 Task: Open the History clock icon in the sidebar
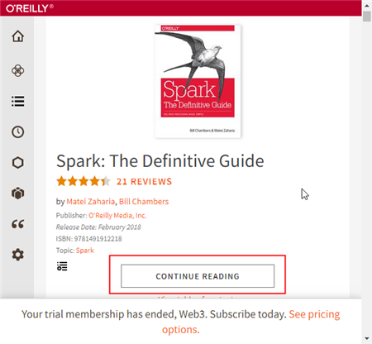pos(18,131)
